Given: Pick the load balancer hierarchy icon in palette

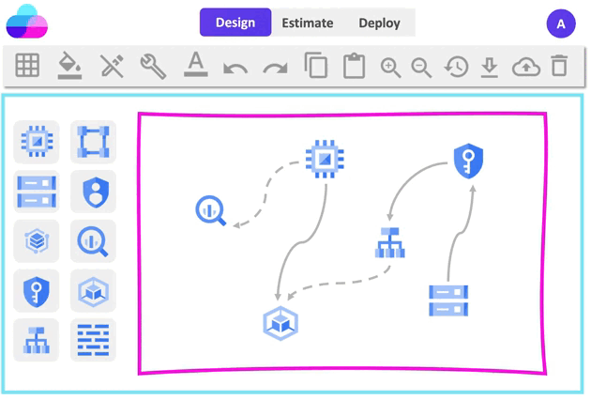Looking at the screenshot, I should click(37, 340).
